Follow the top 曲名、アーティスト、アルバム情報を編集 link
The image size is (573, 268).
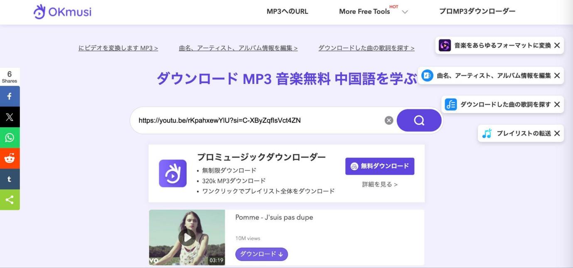(239, 48)
